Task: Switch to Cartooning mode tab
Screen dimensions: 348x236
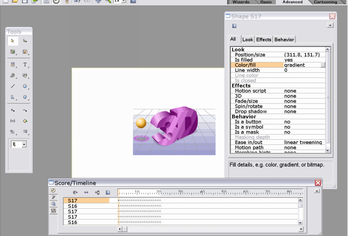Action: [x=325, y=2]
